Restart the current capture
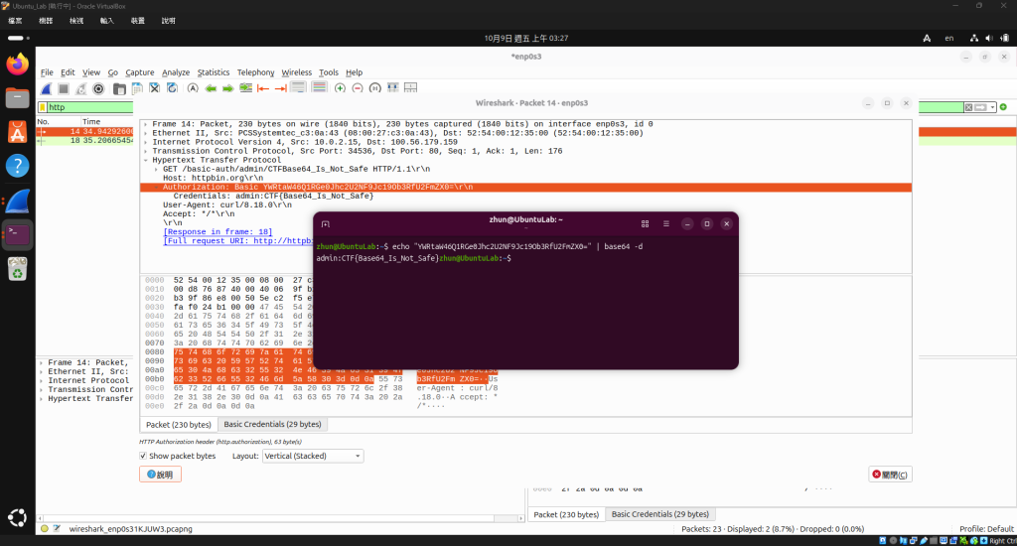The width and height of the screenshot is (1017, 546). [81, 88]
